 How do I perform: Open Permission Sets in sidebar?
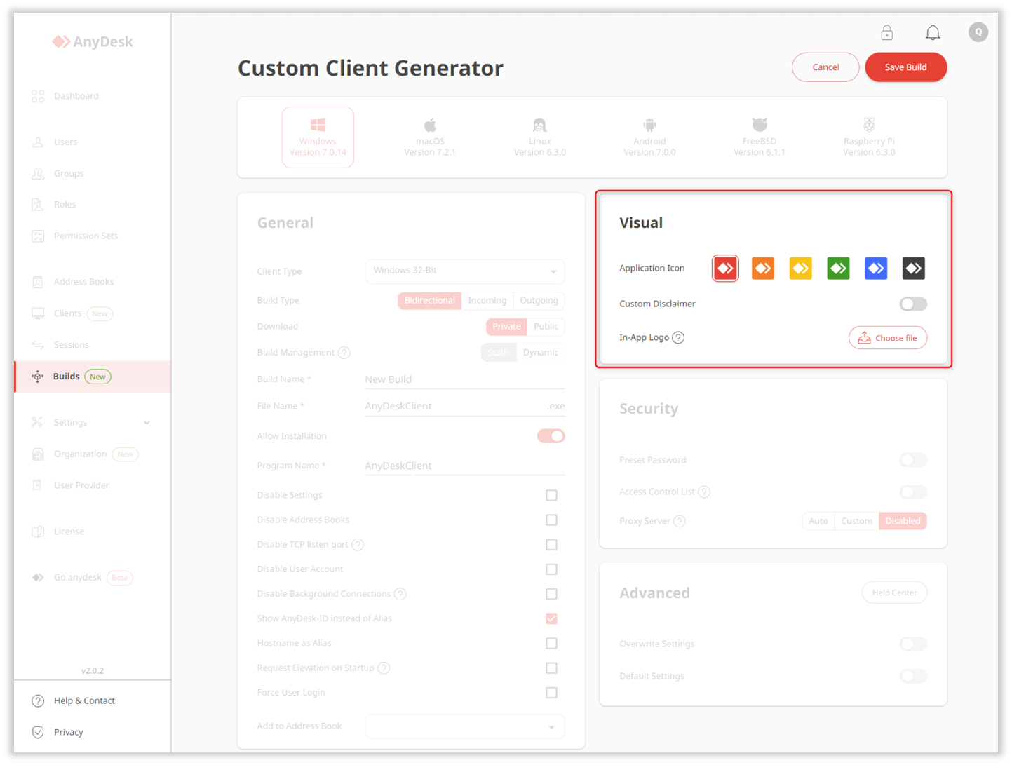[x=92, y=236]
